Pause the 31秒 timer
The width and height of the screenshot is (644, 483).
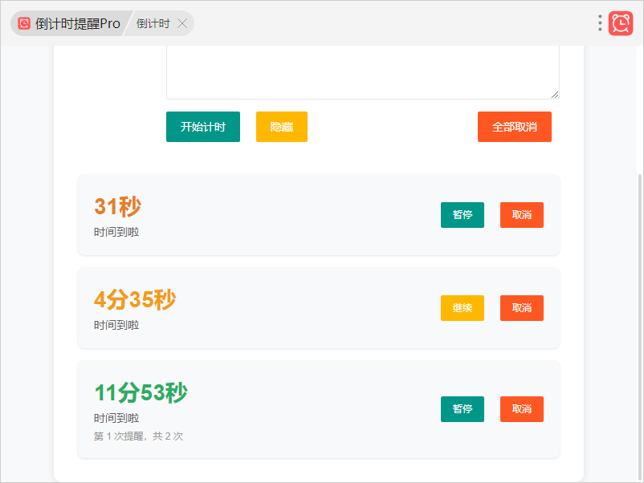pos(462,215)
